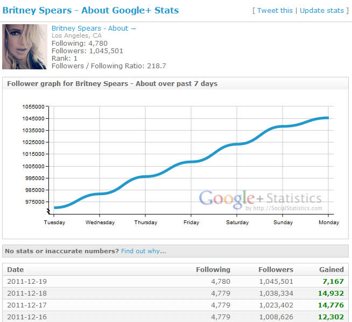
Task: Click the 1025000 y-axis label
Action: (x=33, y=142)
